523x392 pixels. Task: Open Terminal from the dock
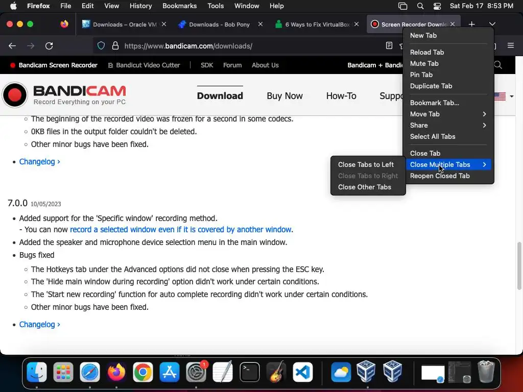tap(249, 372)
